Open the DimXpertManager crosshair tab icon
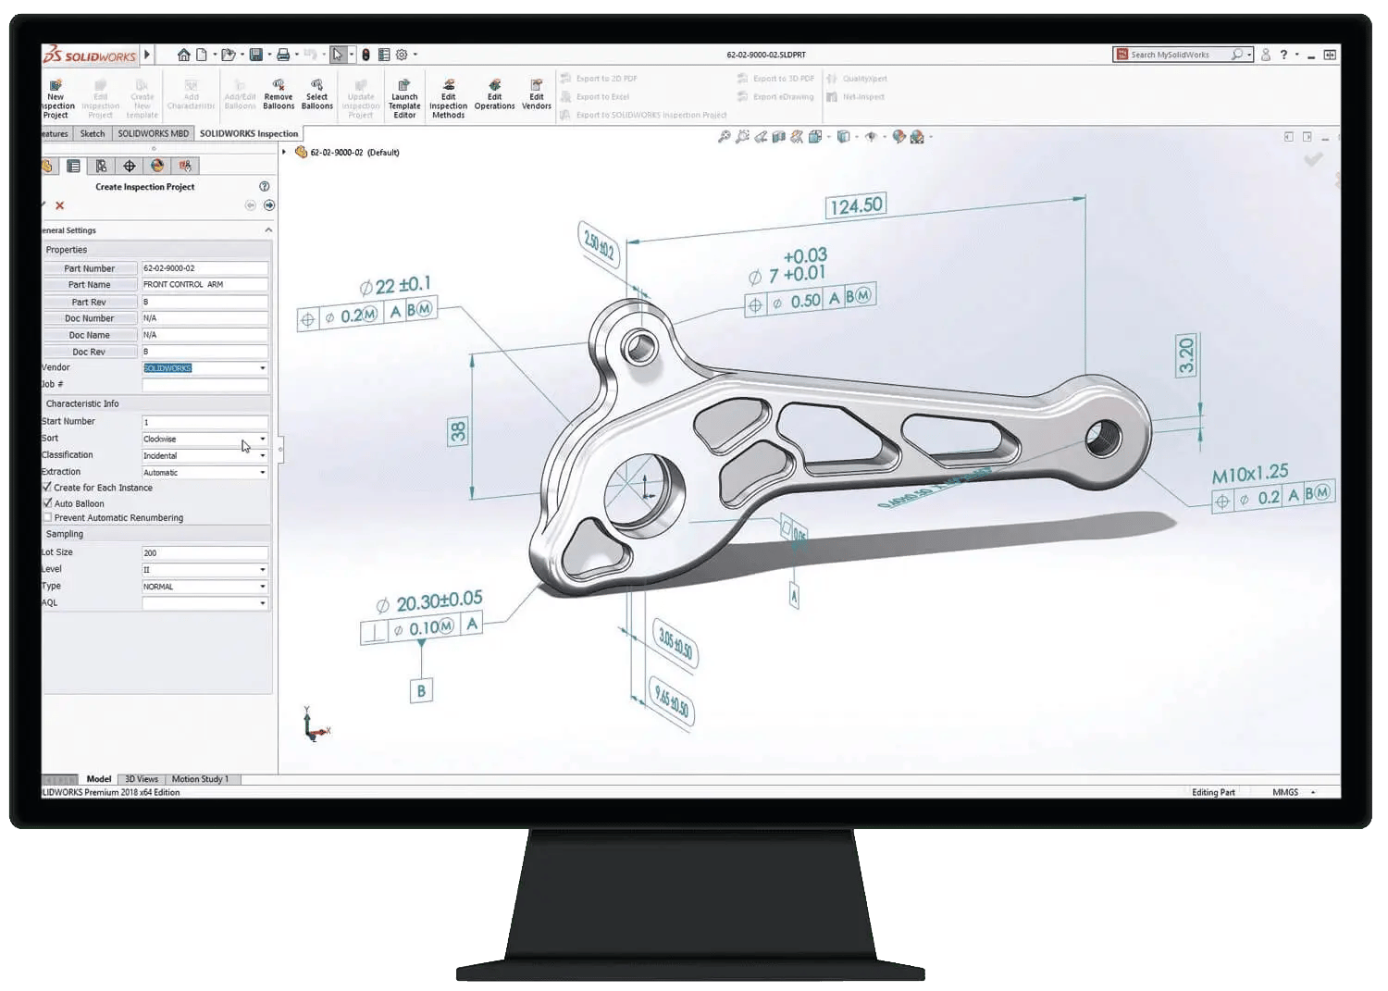 pos(130,166)
